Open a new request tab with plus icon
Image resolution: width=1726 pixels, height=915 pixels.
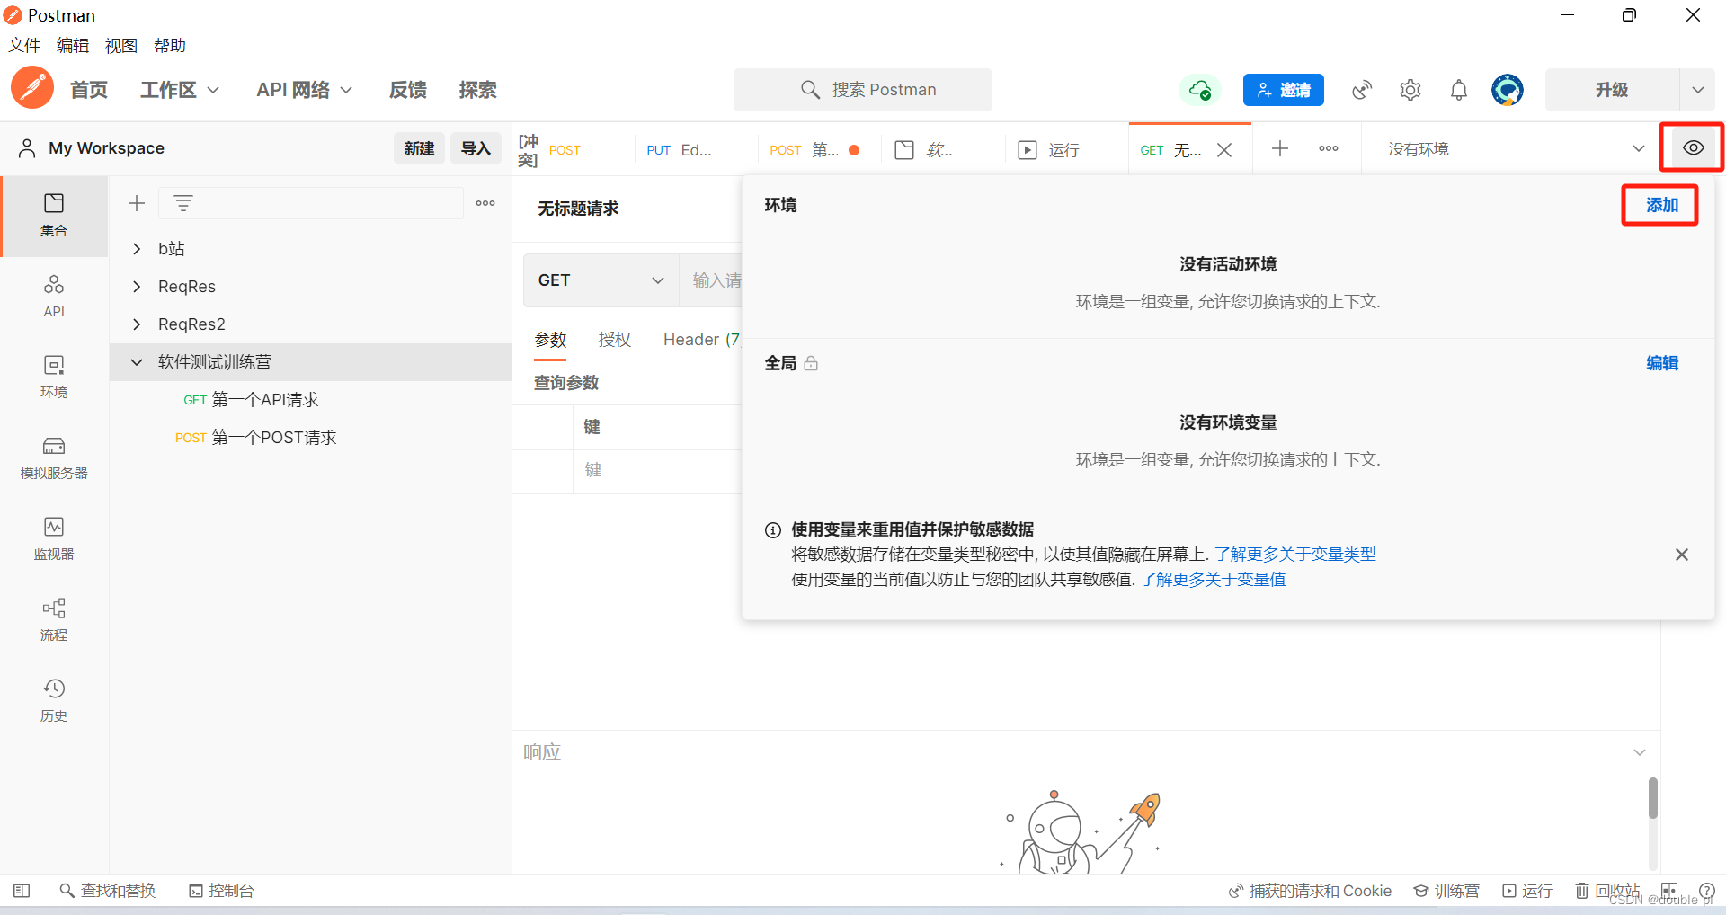[1280, 148]
